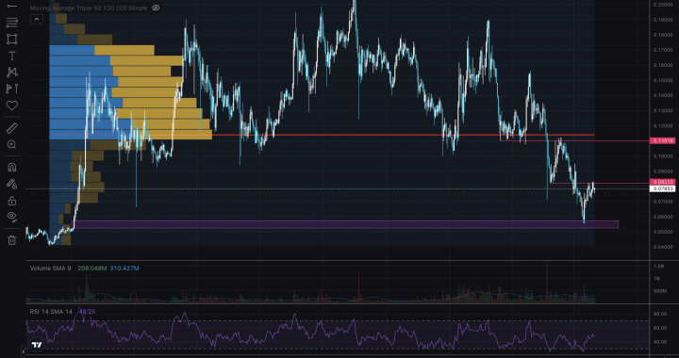The image size is (679, 358).
Task: Select the Measure ruler tool
Action: (11, 128)
